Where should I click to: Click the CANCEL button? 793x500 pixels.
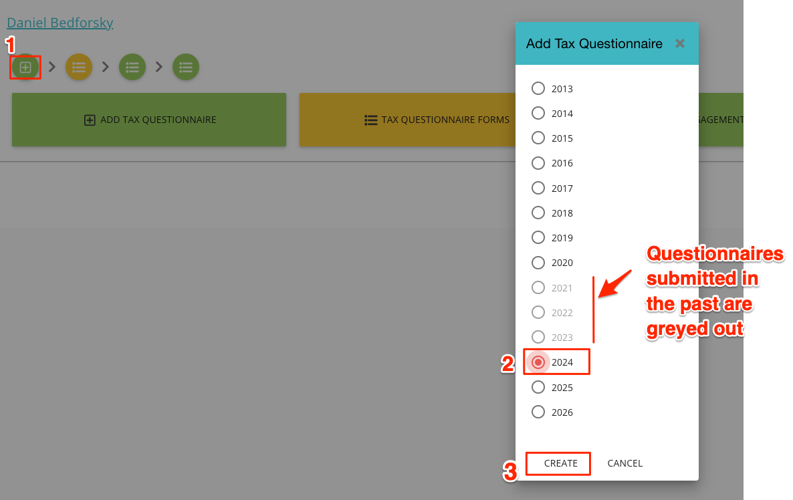tap(625, 463)
